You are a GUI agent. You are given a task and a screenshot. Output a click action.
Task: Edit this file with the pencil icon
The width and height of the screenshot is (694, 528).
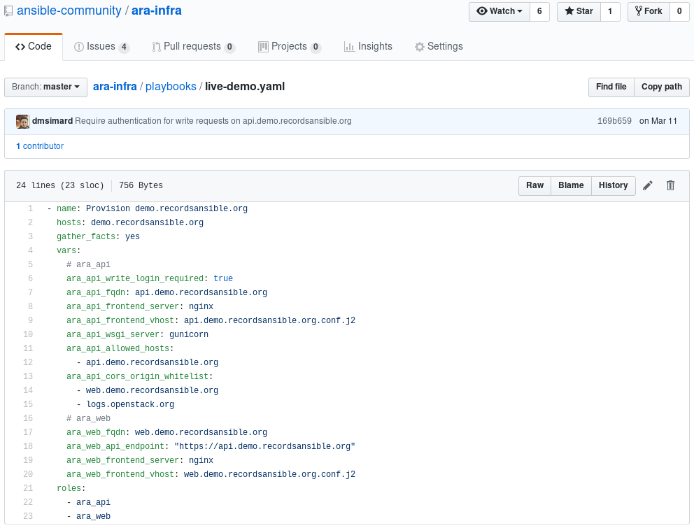(x=648, y=185)
